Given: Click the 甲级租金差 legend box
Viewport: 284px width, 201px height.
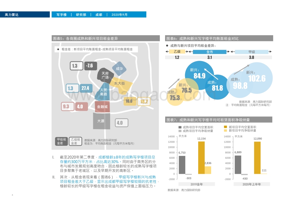Looking at the screenshot, I should (x=61, y=141).
